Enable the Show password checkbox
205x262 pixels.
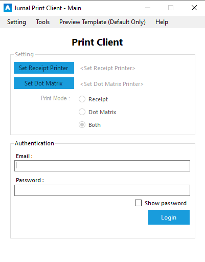click(138, 203)
